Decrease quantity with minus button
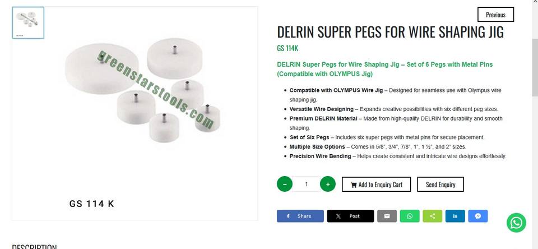The image size is (538, 249). [285, 184]
